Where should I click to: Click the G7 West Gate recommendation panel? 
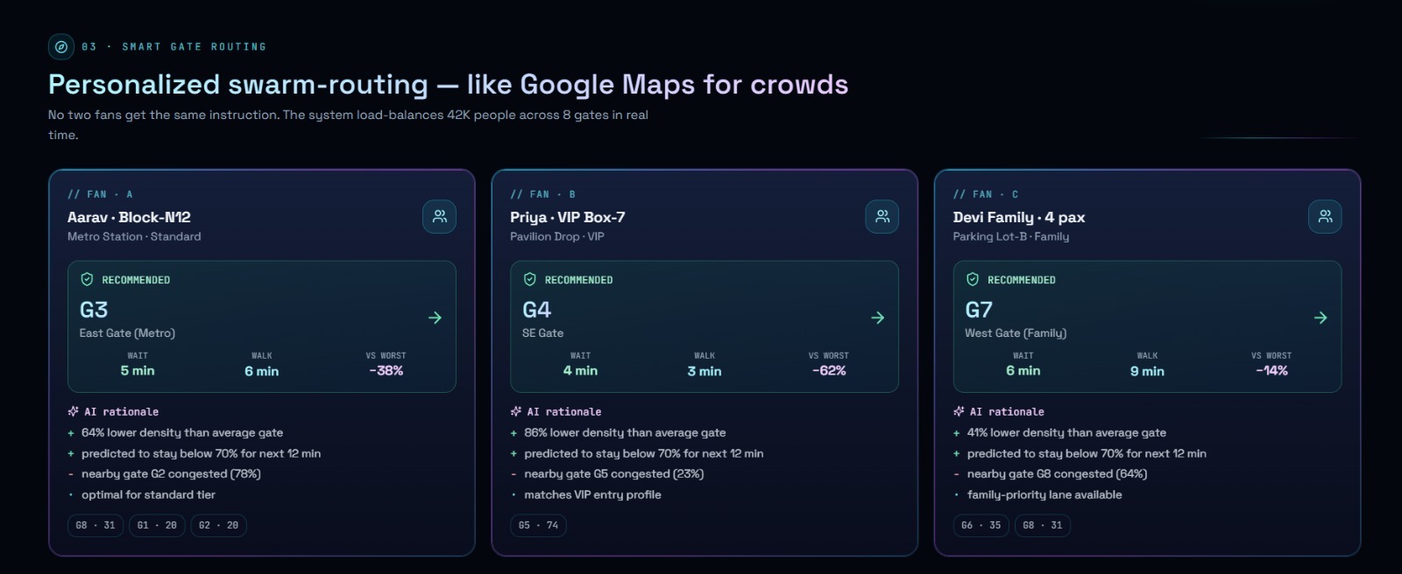coord(1147,326)
